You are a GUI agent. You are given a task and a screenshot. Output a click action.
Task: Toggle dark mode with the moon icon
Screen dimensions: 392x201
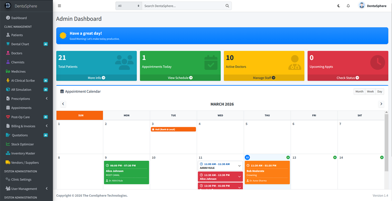338,6
